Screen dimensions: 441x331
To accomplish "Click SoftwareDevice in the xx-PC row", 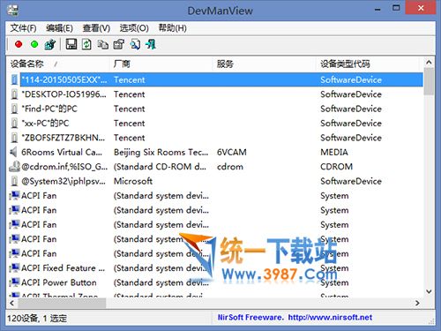I will click(351, 124).
